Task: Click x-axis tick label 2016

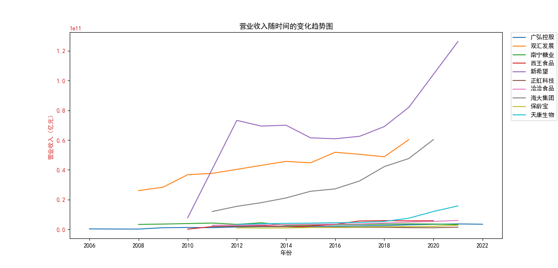Action: [x=335, y=245]
